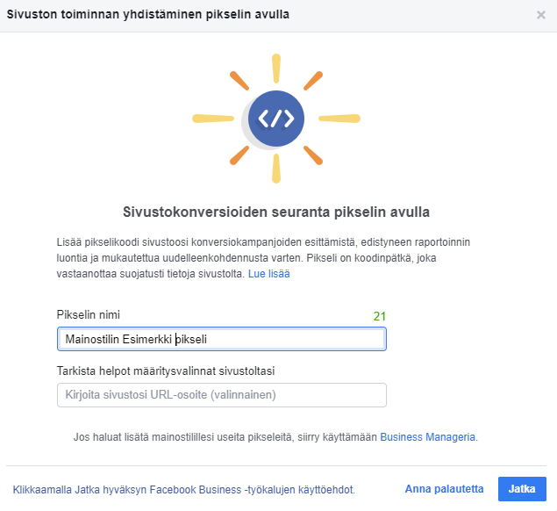Click the upper-left orange ray of the illustration

239,81
